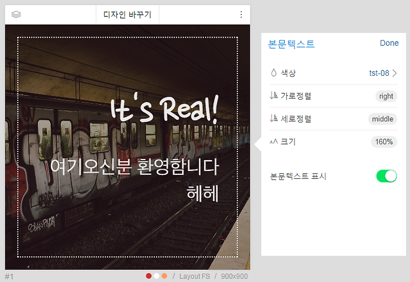The width and height of the screenshot is (410, 282).
Task: Change horizontal alignment value right
Action: pyautogui.click(x=386, y=96)
